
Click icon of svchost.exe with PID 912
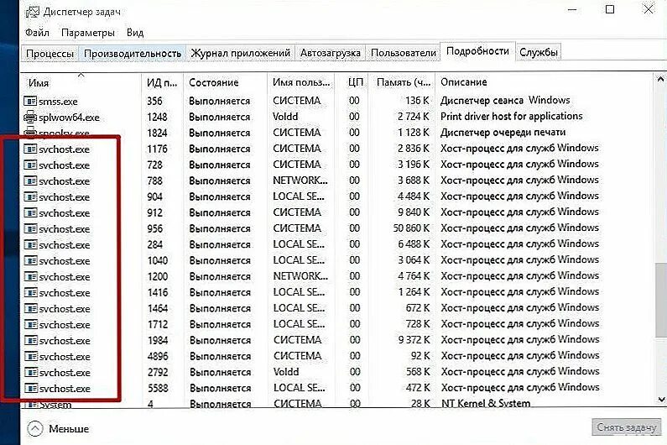[x=30, y=212]
